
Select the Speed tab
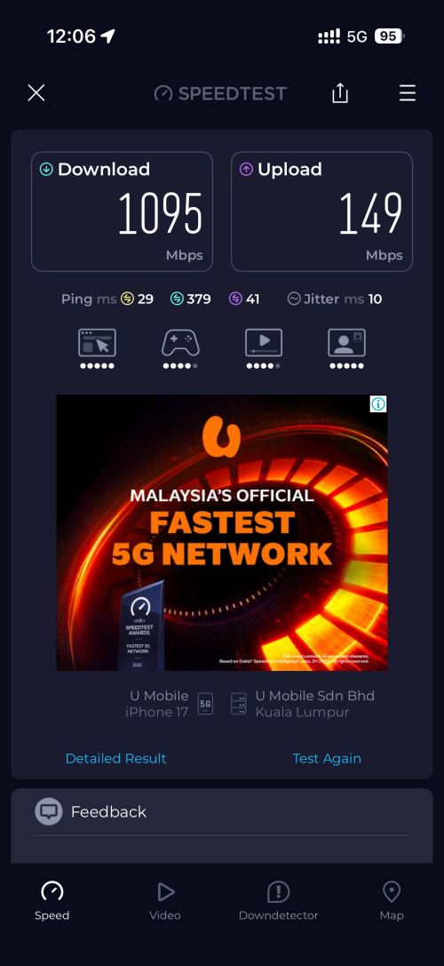coord(52,901)
